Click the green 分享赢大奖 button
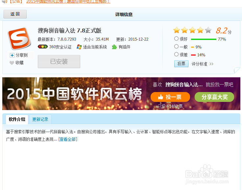242x190 pixels. tap(214, 97)
